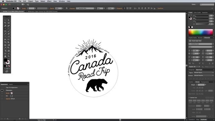The height and width of the screenshot is (121, 215).
Task: Click the Touch Type Tool button
Action: click(195, 41)
